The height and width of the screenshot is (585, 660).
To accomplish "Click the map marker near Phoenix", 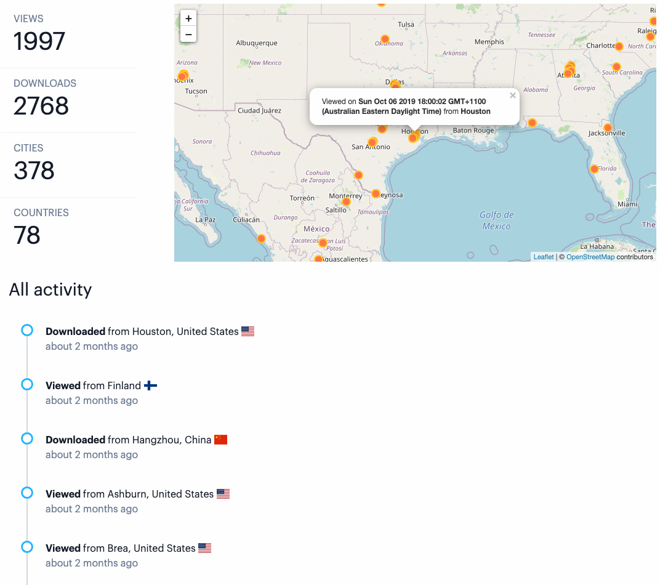I will (183, 76).
